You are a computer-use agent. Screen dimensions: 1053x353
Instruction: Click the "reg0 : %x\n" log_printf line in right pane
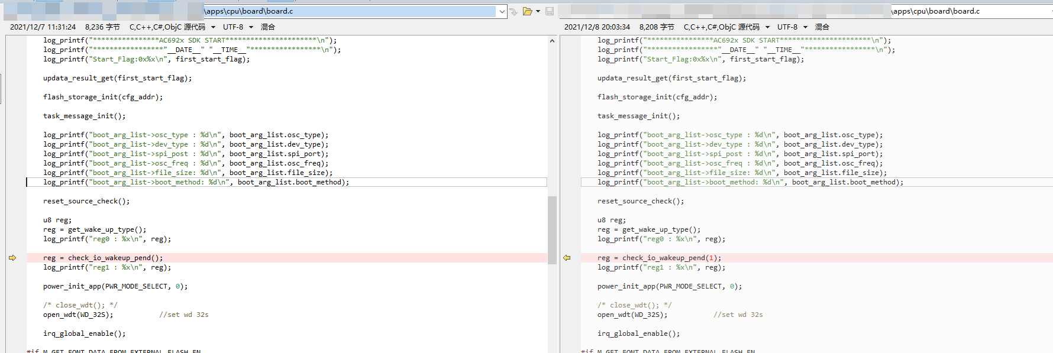click(661, 239)
